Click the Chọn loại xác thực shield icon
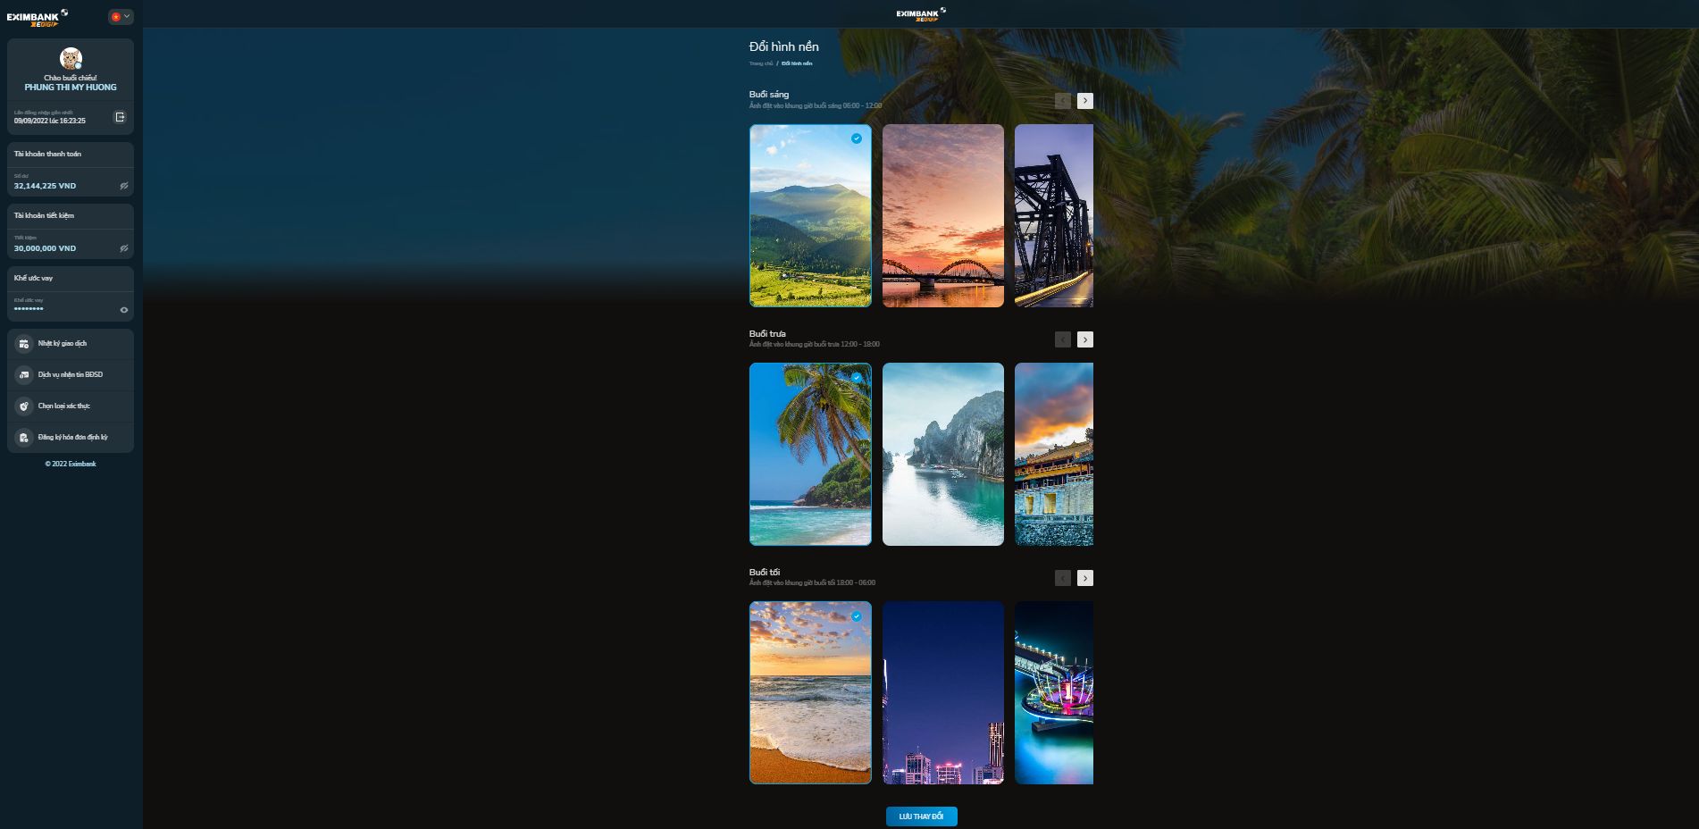Screen dimensions: 1699x829 tap(24, 406)
